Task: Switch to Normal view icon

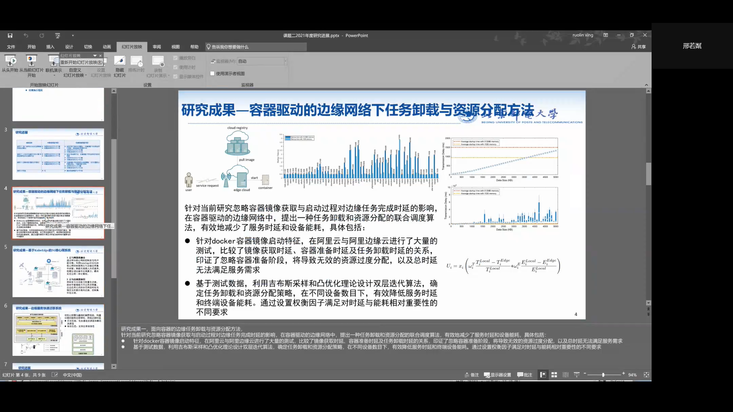Action: (x=542, y=375)
